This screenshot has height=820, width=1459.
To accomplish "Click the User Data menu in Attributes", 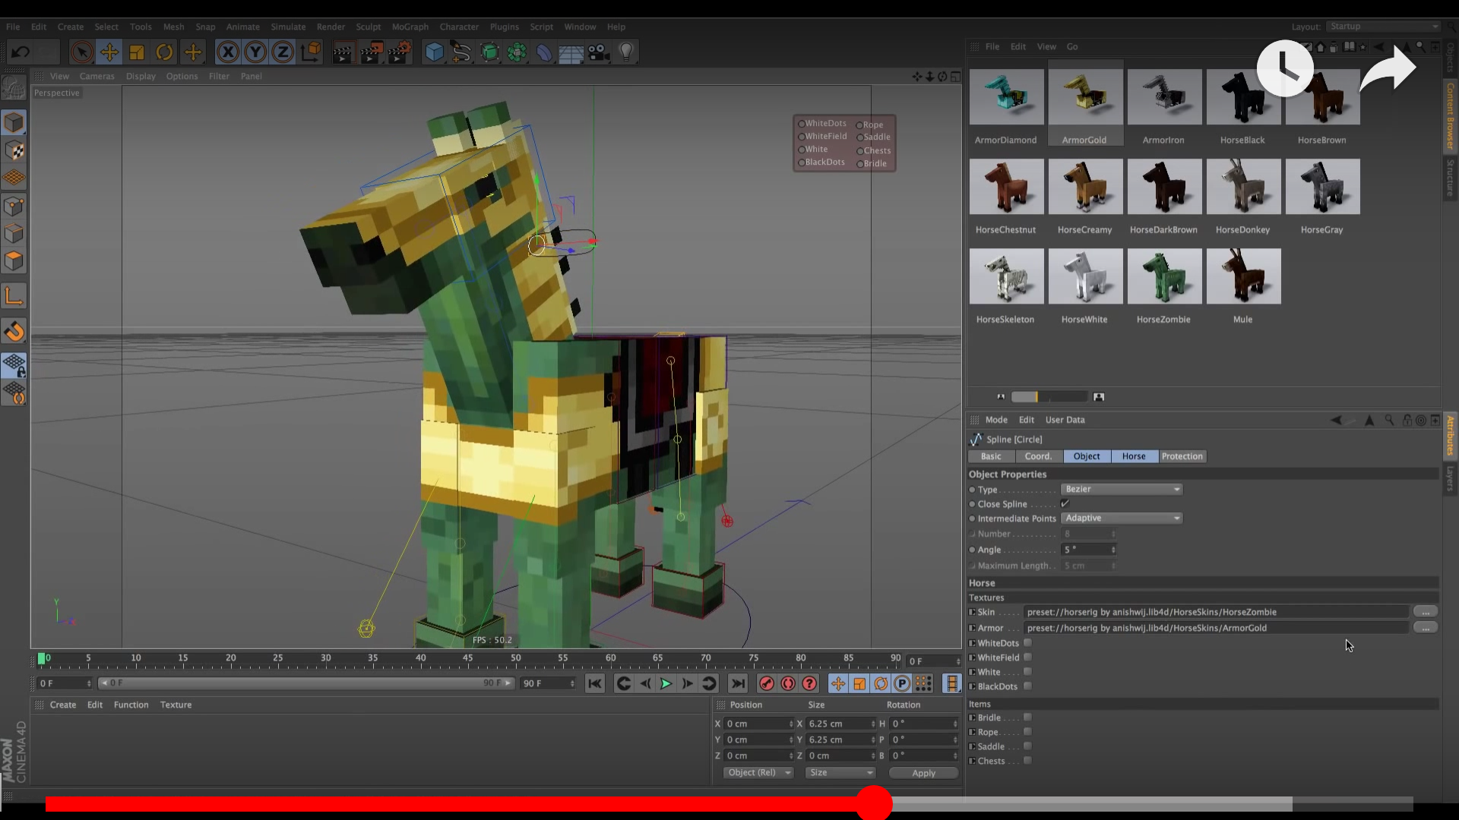I will pyautogui.click(x=1065, y=420).
